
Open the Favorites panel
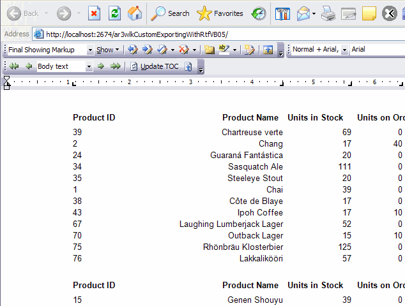coord(220,13)
